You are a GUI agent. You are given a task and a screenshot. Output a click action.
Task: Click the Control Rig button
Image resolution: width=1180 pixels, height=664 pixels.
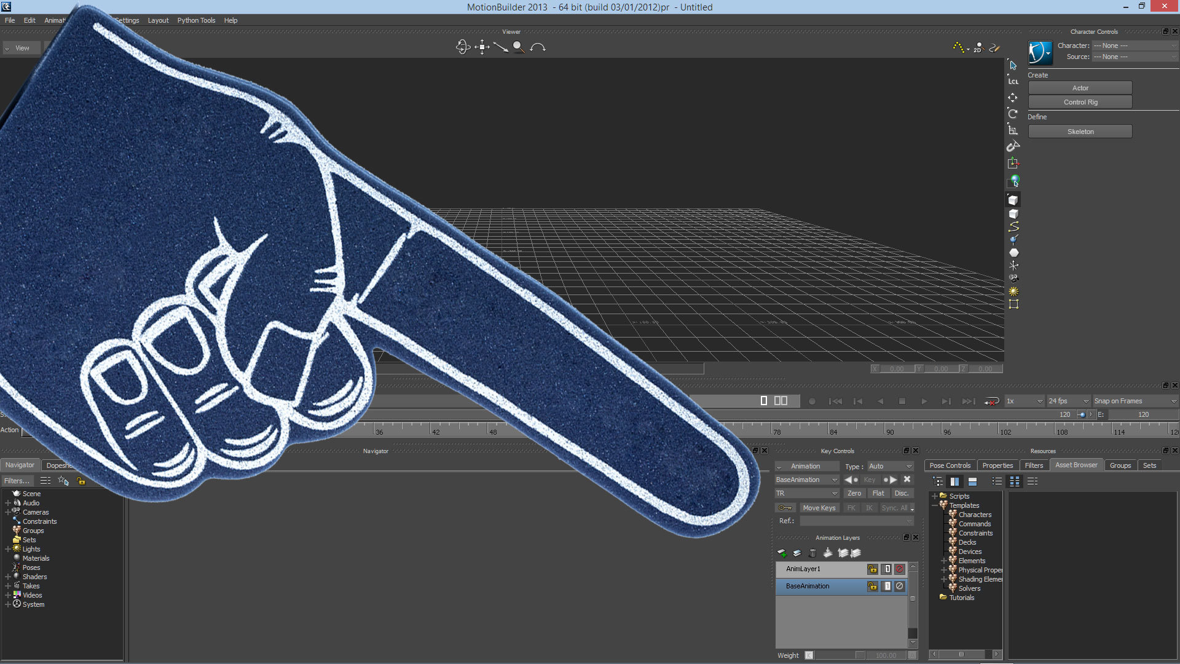(1080, 102)
